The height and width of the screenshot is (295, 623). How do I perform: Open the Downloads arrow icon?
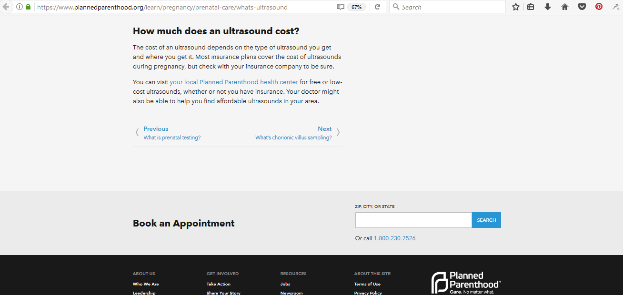(x=548, y=7)
